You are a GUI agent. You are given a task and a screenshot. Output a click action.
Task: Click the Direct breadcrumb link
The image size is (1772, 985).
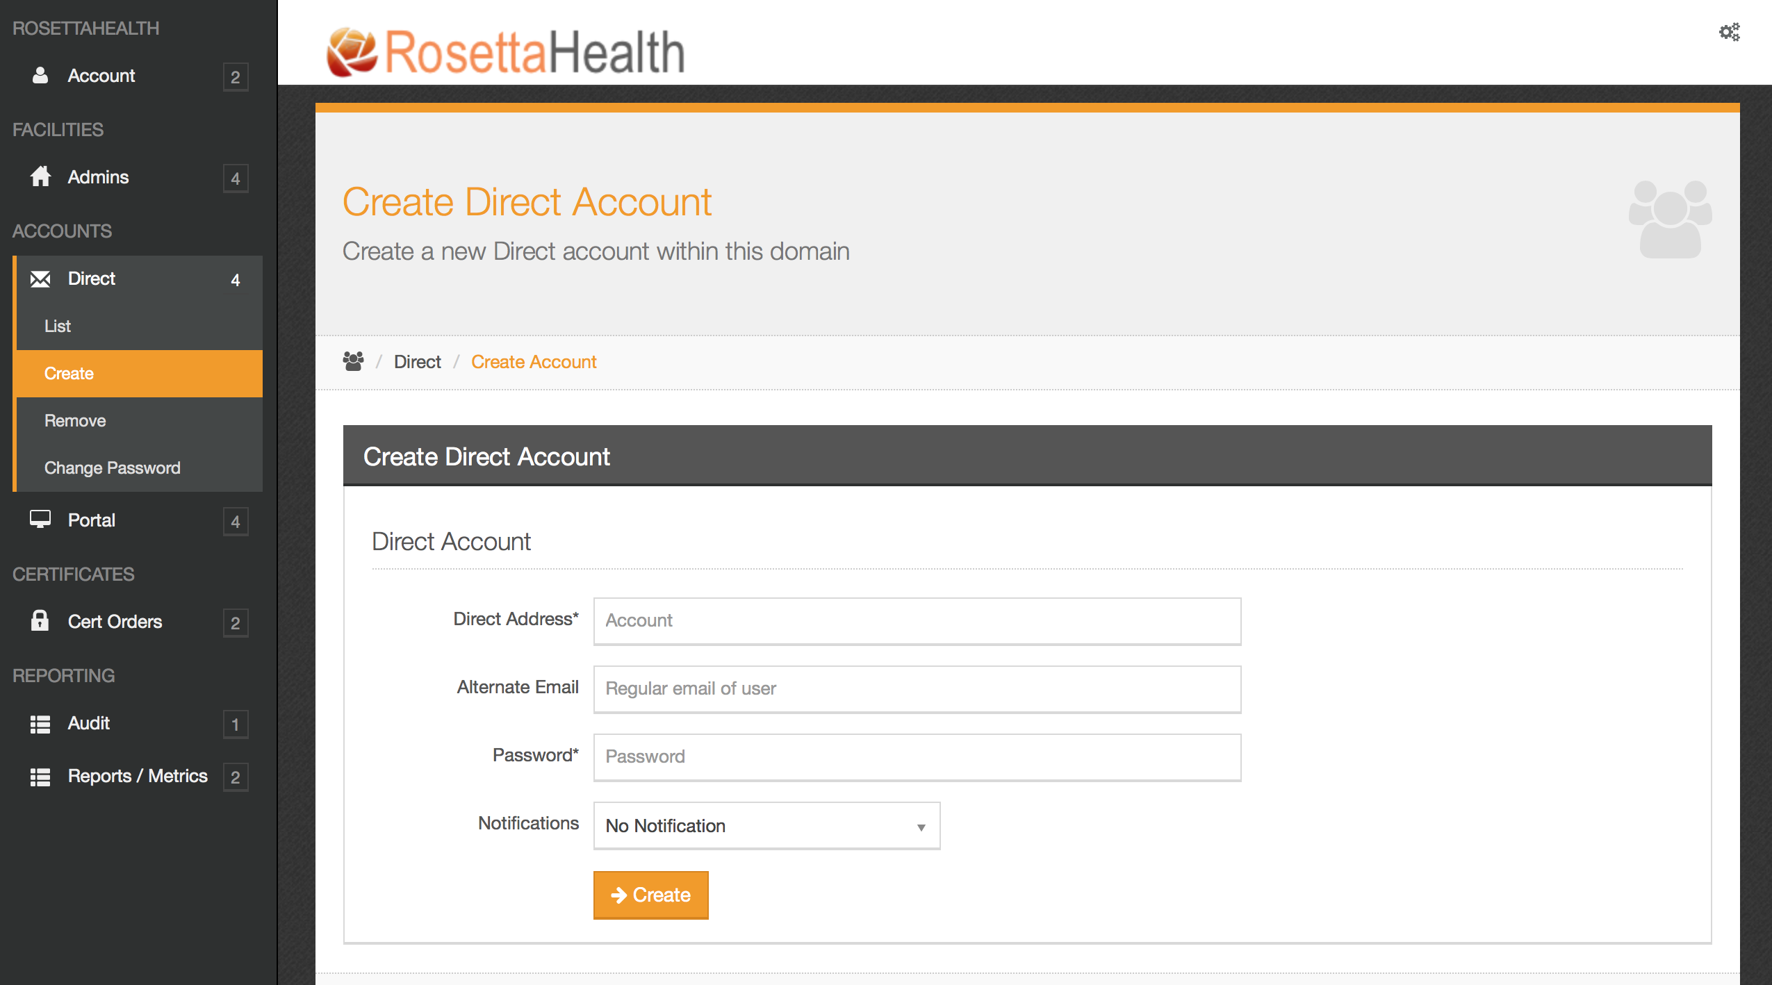pos(417,362)
